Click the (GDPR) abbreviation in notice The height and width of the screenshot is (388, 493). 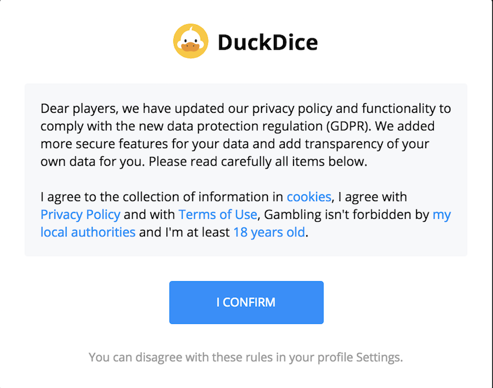pos(347,126)
